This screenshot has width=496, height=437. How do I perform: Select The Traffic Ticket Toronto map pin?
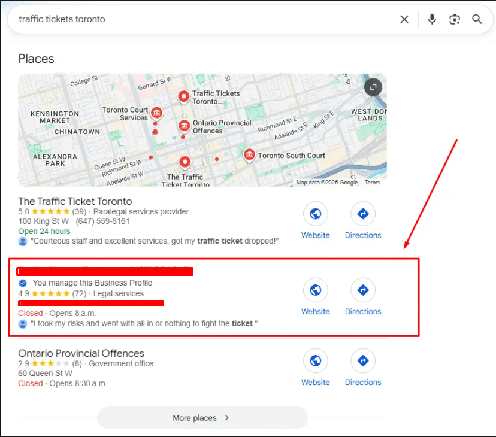click(x=185, y=163)
